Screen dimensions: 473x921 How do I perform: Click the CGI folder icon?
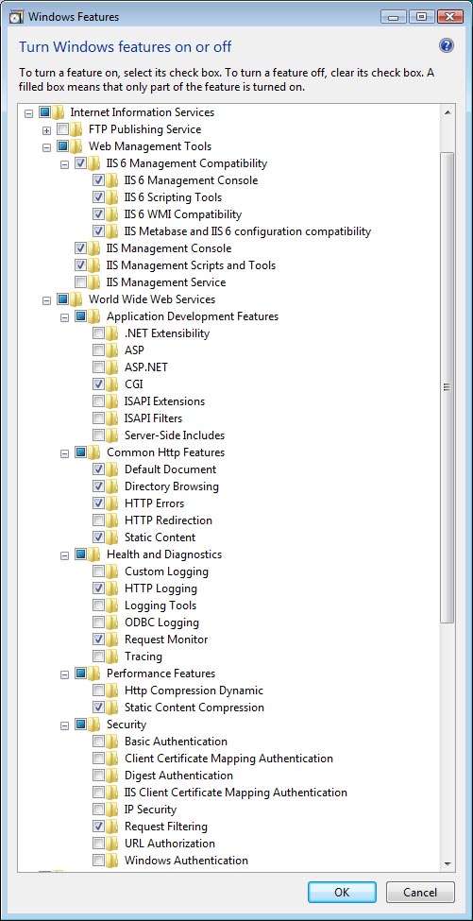point(112,384)
